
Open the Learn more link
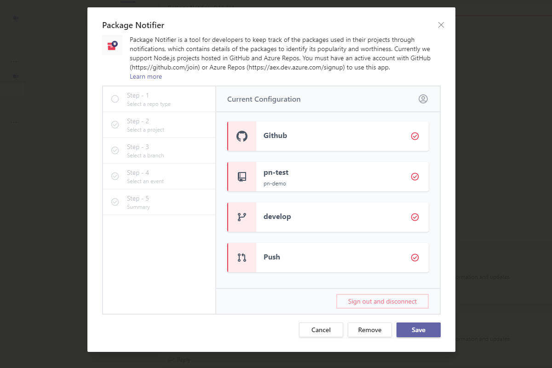[x=146, y=77]
